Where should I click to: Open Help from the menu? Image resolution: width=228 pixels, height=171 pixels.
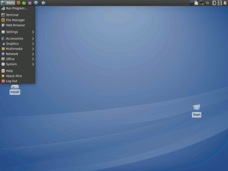(x=18, y=71)
